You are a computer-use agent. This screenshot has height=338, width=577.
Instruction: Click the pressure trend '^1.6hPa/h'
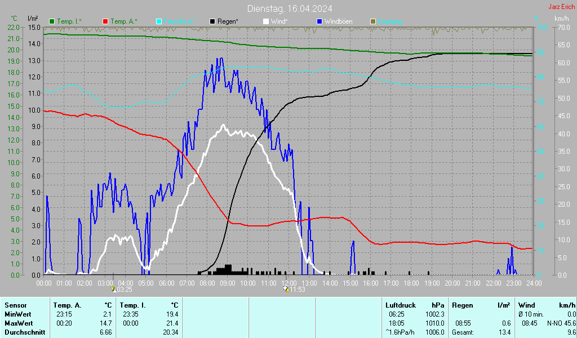pyautogui.click(x=400, y=332)
